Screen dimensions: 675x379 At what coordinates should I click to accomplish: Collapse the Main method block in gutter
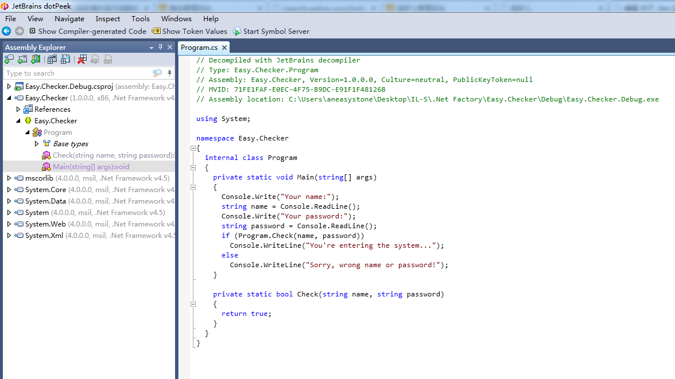193,187
